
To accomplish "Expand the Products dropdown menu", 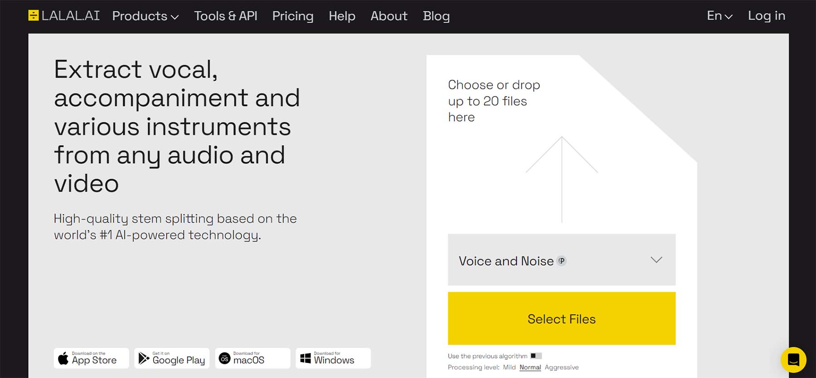I will pos(146,16).
